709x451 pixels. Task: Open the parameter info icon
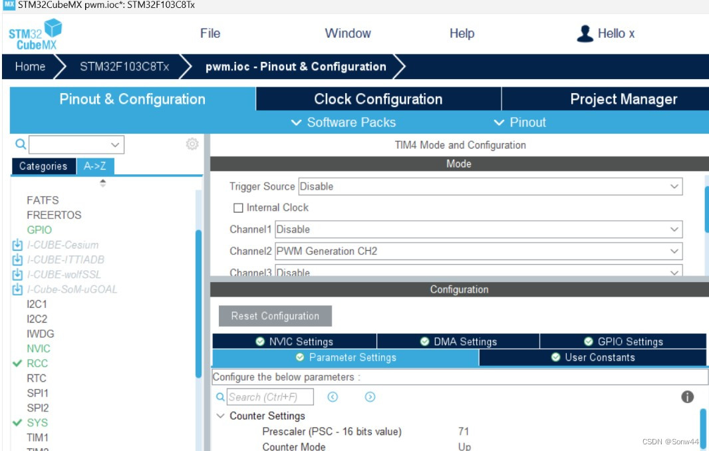(687, 396)
